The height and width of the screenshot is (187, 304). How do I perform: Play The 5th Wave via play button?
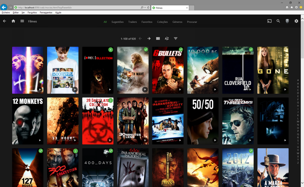[x=145, y=89]
